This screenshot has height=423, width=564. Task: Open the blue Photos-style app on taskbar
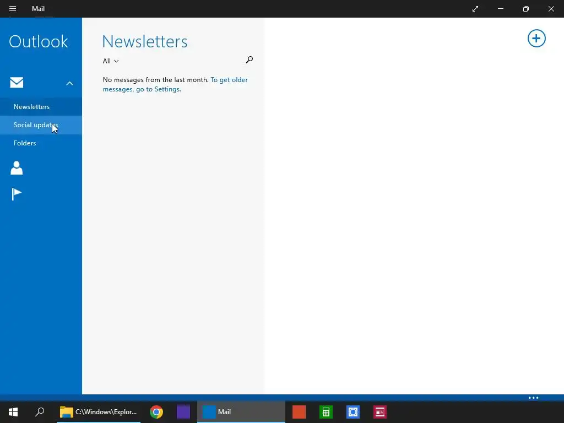353,412
